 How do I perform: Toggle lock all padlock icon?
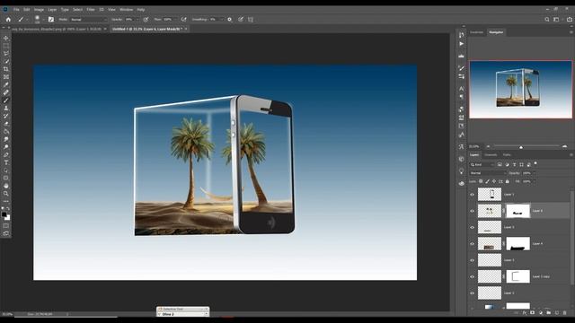pos(508,181)
